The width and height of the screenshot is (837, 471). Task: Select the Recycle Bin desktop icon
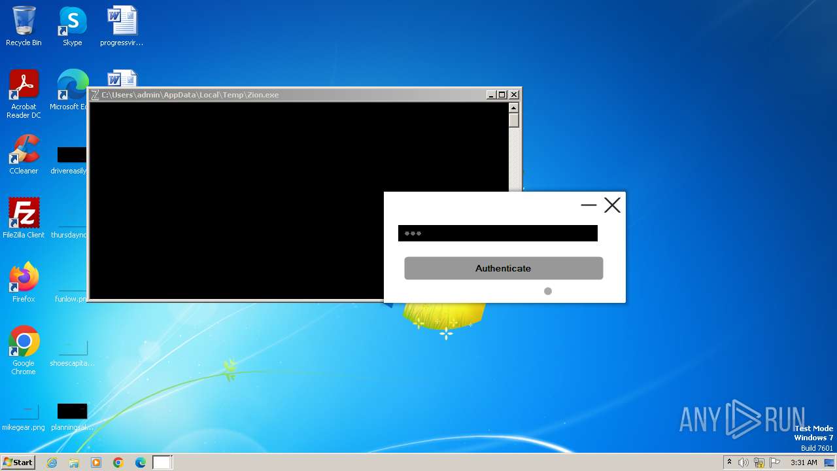[x=24, y=26]
